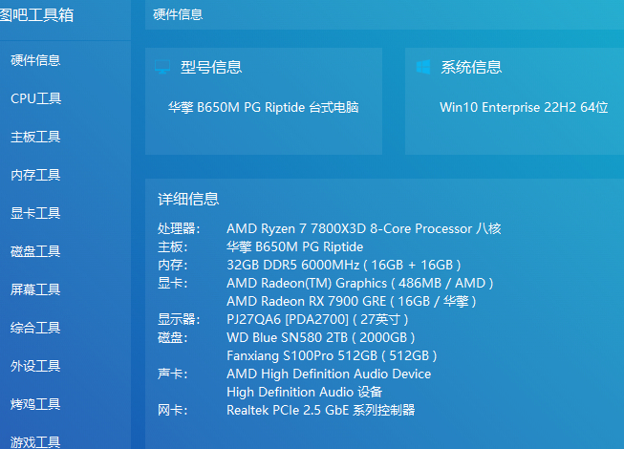
Task: Click the 显卡 label
Action: coord(173,283)
